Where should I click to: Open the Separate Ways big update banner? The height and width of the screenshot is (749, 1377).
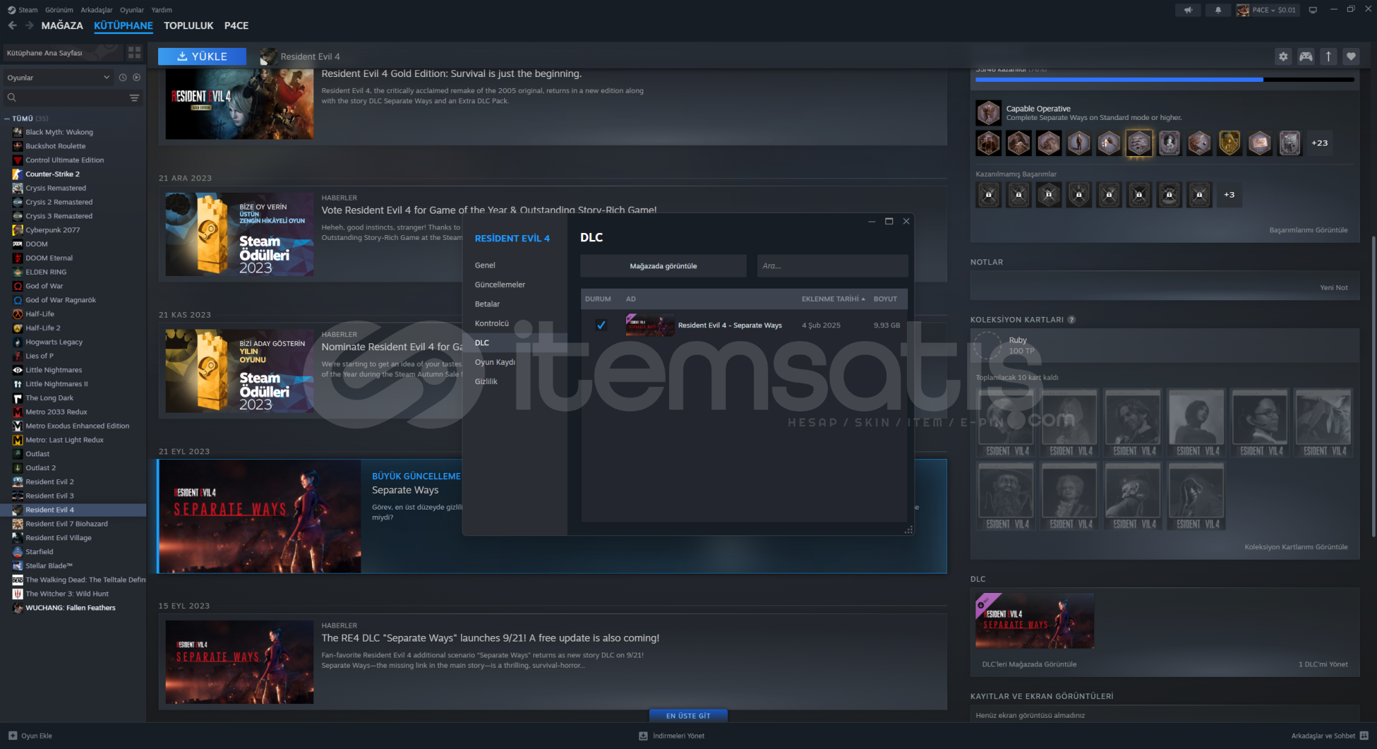pos(552,517)
